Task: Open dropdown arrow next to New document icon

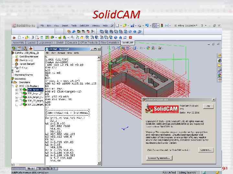Action: [121, 26]
